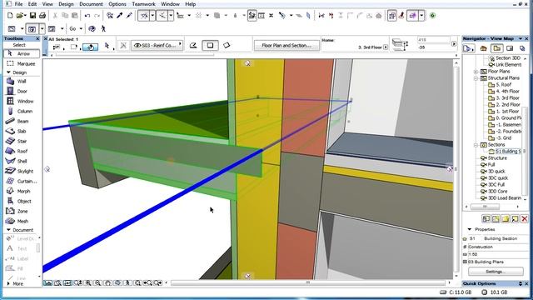Screen dimensions: 533x300
Task: Click the pan hand icon in bottom bar
Action: coord(107,283)
